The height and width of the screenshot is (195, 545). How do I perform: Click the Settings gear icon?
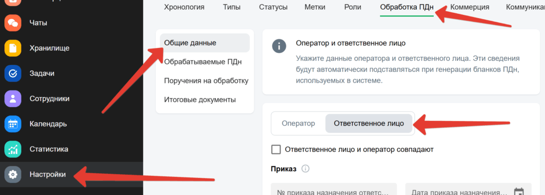pyautogui.click(x=13, y=174)
